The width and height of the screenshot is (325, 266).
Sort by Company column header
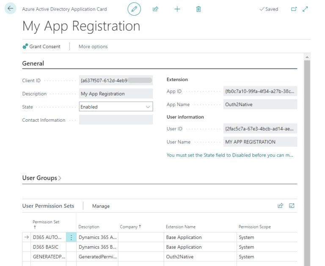click(130, 227)
